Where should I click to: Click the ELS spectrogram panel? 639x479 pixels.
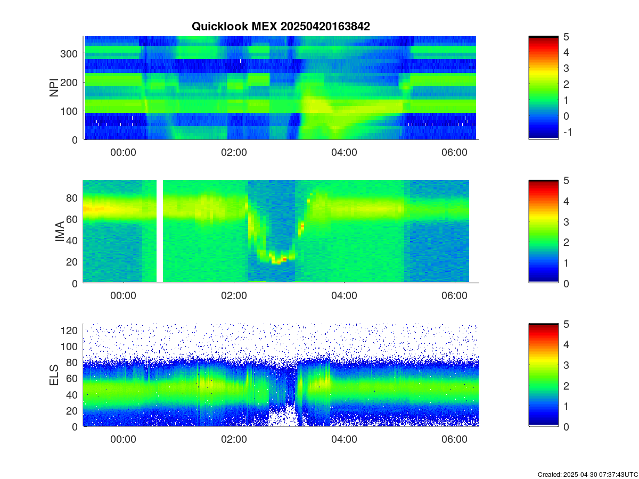[281, 375]
